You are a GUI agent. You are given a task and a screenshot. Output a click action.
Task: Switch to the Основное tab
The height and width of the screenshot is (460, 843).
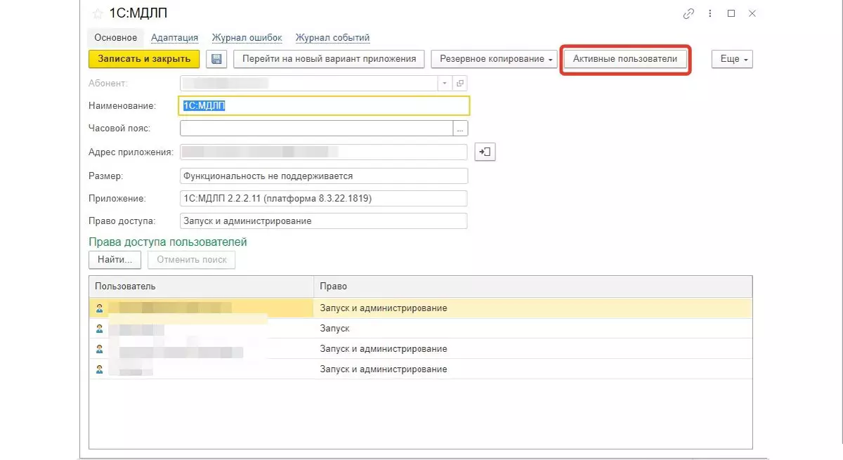point(116,38)
